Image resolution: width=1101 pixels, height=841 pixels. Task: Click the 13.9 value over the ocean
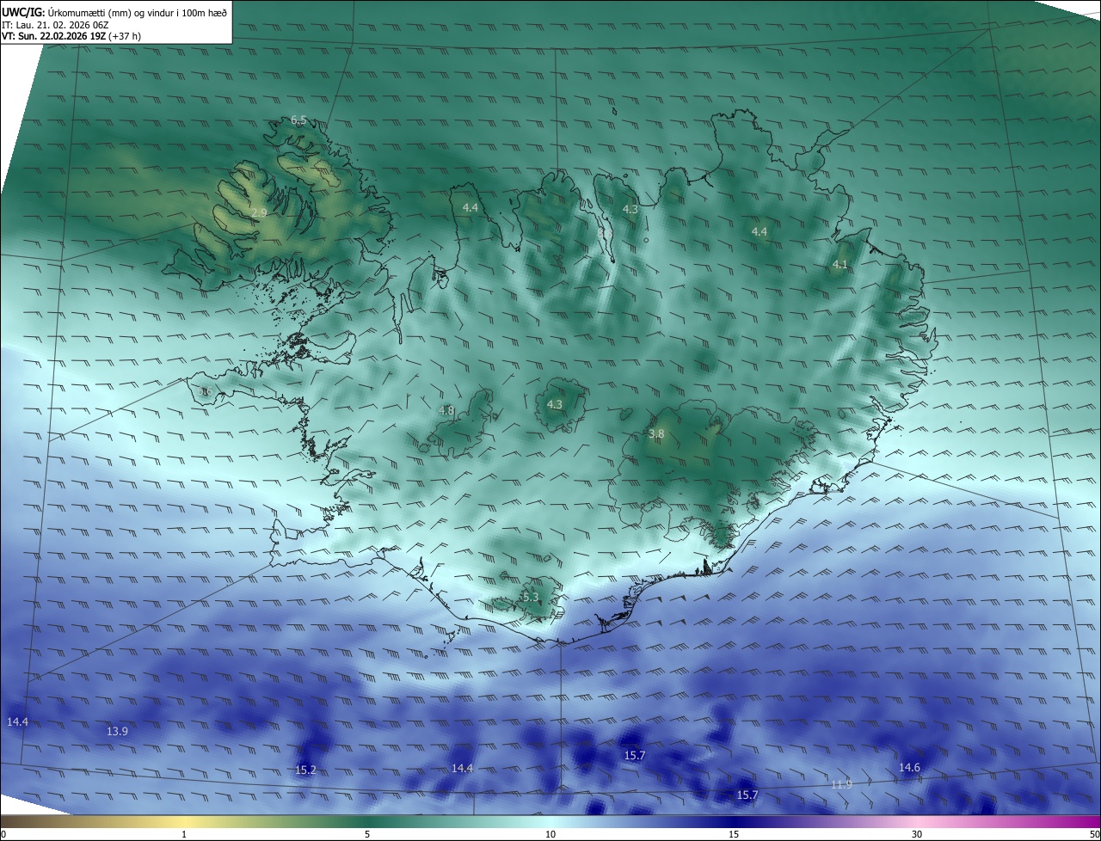[x=117, y=732]
